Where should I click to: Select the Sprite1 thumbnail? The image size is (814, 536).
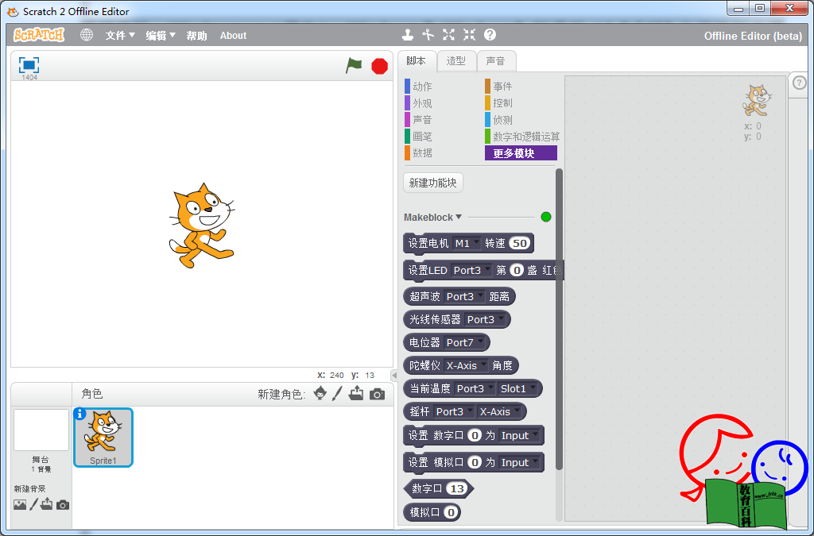[x=103, y=437]
